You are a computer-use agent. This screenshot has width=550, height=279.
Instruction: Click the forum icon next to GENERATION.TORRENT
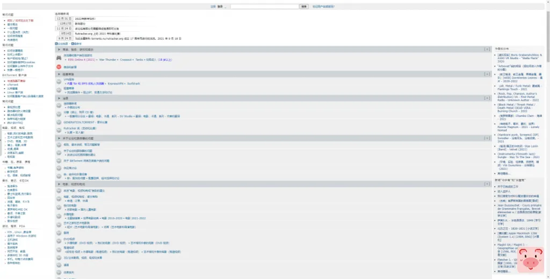point(59,123)
